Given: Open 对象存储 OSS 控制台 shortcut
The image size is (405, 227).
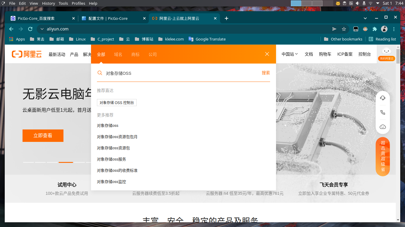Looking at the screenshot, I should (117, 103).
